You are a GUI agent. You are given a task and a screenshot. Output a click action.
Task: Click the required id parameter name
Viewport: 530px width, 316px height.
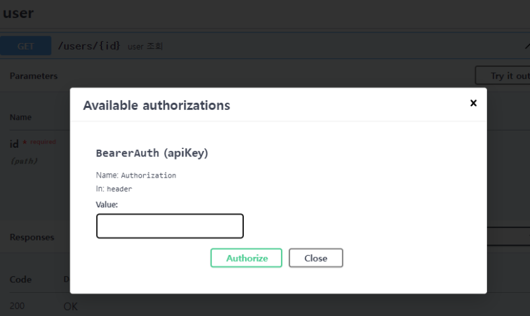click(x=15, y=143)
